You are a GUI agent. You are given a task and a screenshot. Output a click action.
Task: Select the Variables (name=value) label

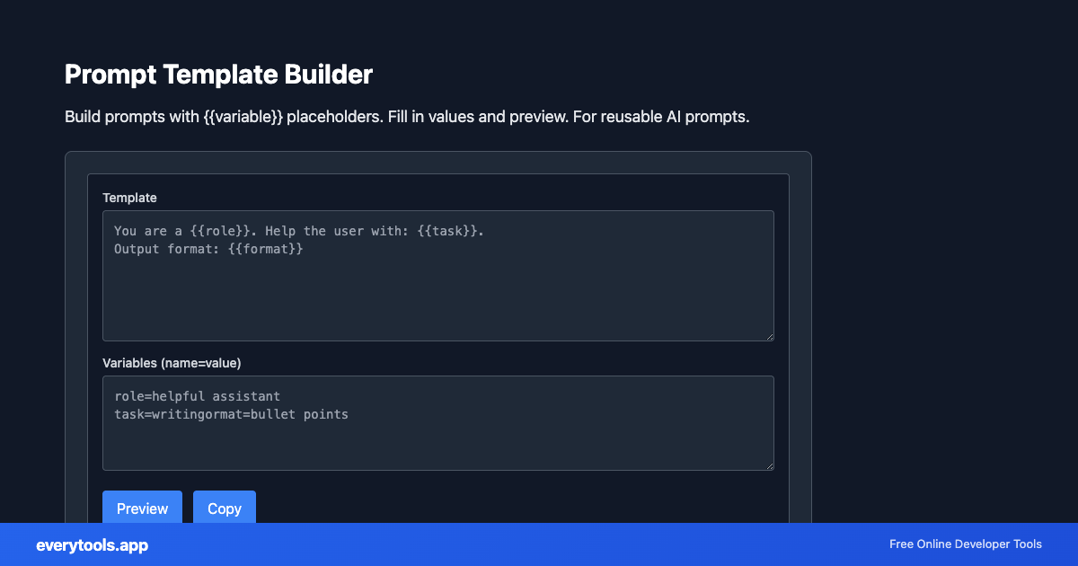171,363
